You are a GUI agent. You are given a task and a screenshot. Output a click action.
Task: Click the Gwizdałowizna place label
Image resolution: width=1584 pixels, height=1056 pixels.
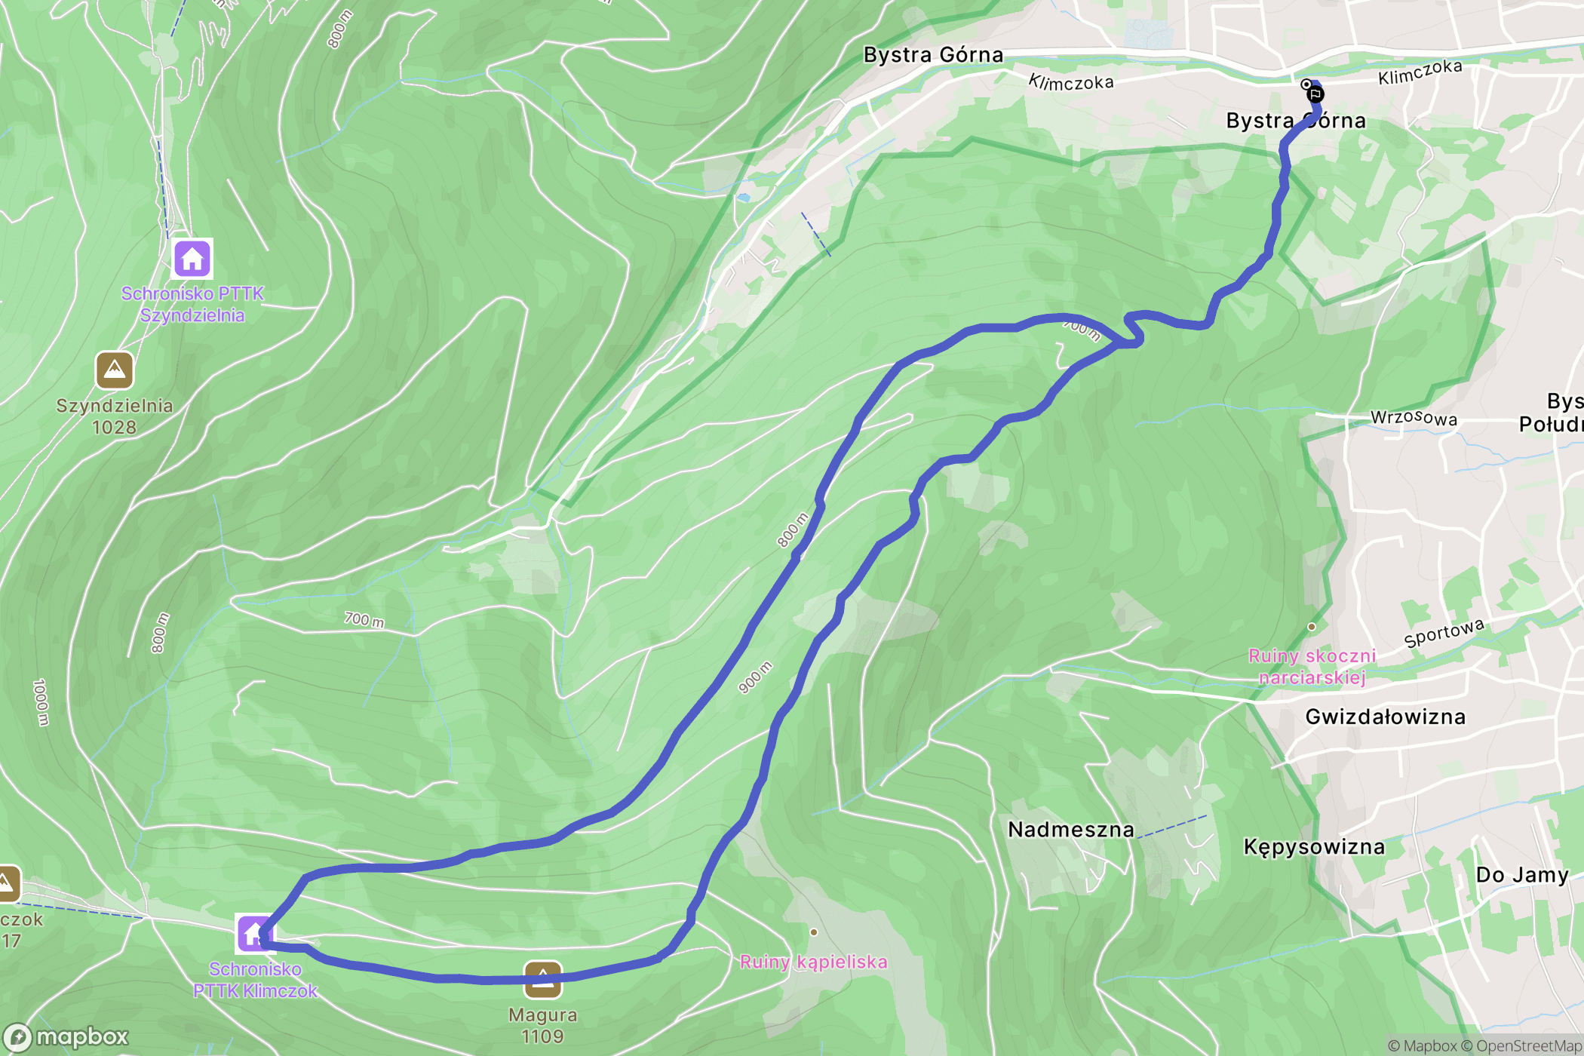point(1386,717)
